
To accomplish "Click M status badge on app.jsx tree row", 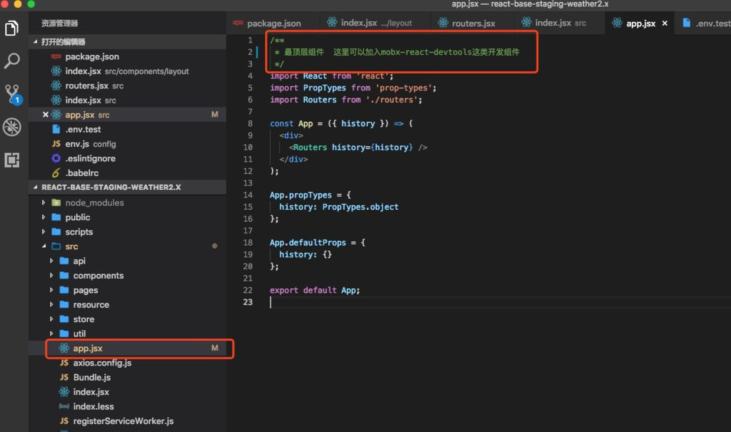I will [x=215, y=348].
